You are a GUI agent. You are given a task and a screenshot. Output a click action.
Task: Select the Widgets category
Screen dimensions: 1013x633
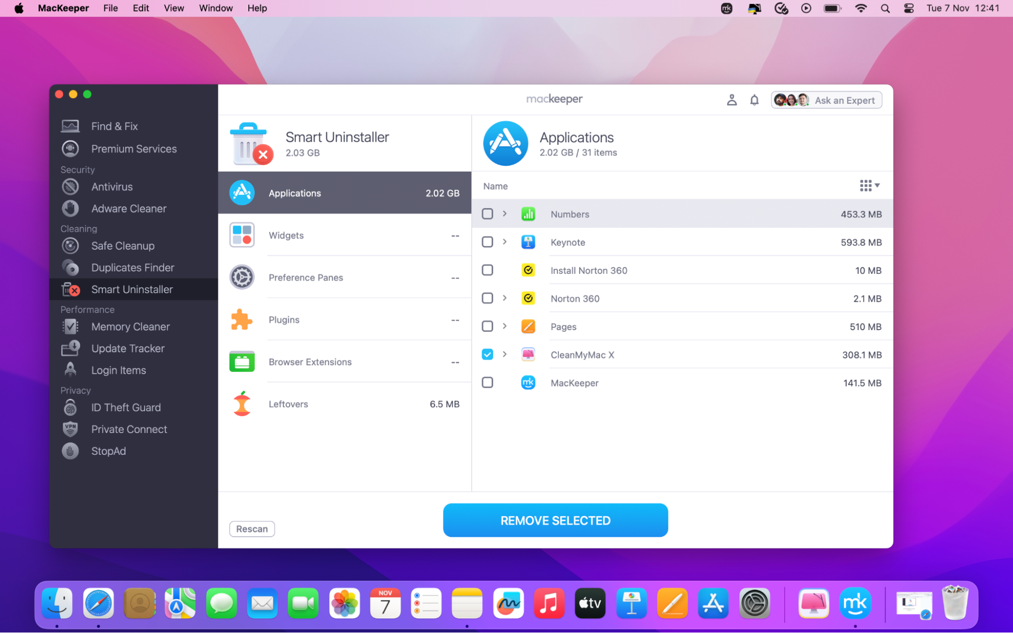click(286, 235)
